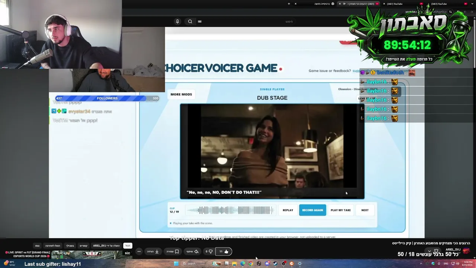The height and width of the screenshot is (268, 476).
Task: Click ARIEL_SVJ channel name
Action: click(x=453, y=249)
